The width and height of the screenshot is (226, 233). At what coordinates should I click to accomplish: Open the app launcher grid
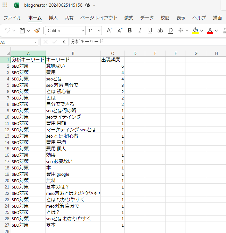[x=5, y=5]
